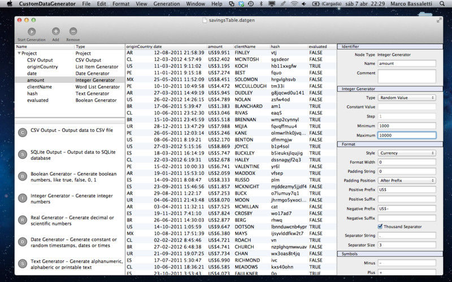This screenshot has width=452, height=282.
Task: Click the Comment text field
Action: (407, 76)
